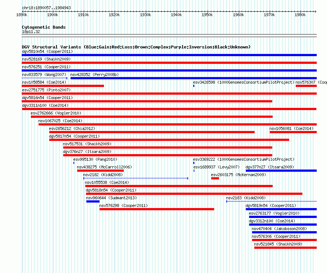Select the dgv376n27 (Itsara2009) label
The height and width of the screenshot is (273, 327).
click(87, 152)
